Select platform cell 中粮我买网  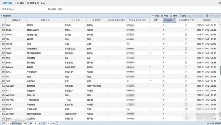[x=70, y=67]
